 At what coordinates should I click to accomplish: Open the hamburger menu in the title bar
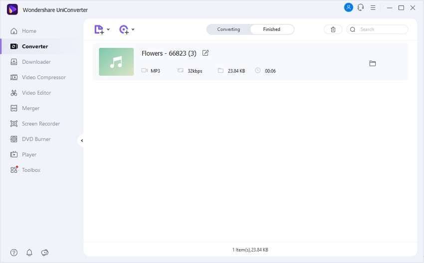[x=373, y=7]
